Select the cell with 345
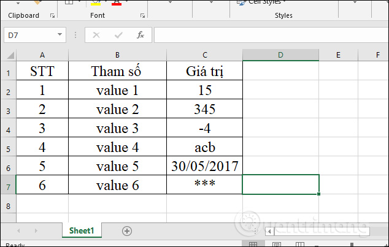This screenshot has height=247, width=389. coord(205,109)
